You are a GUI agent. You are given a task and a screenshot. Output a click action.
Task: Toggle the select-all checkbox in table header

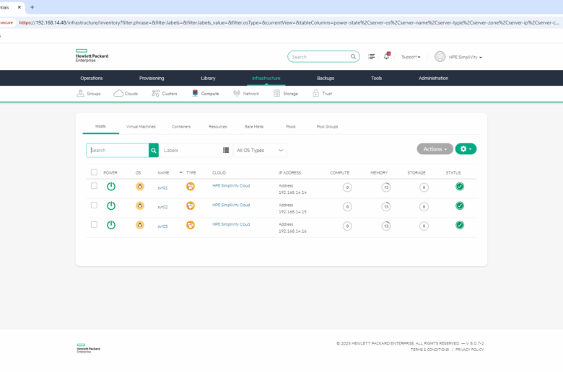[94, 172]
